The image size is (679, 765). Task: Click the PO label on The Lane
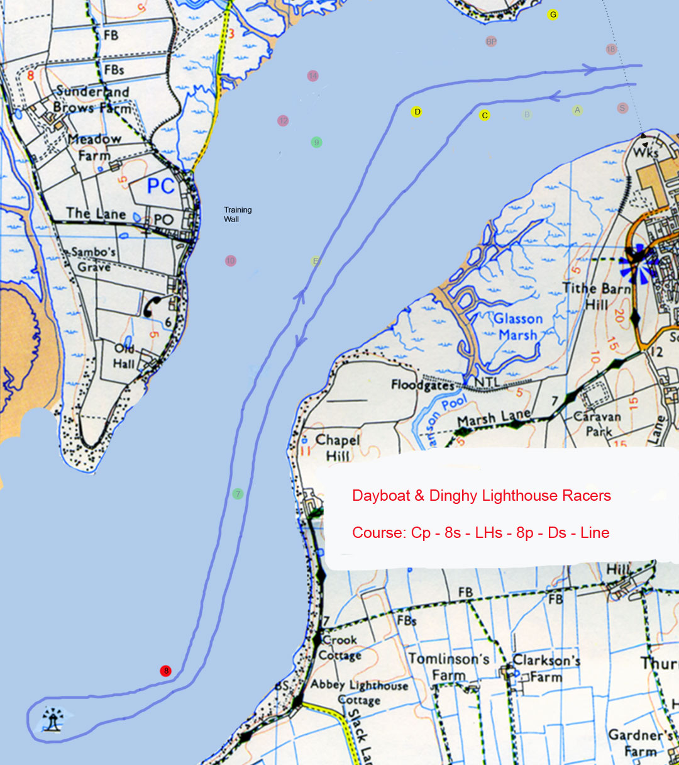163,220
